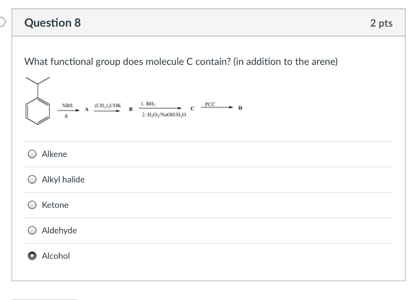
Task: Click the (CH3)3COK reagent label
Action: coord(108,105)
